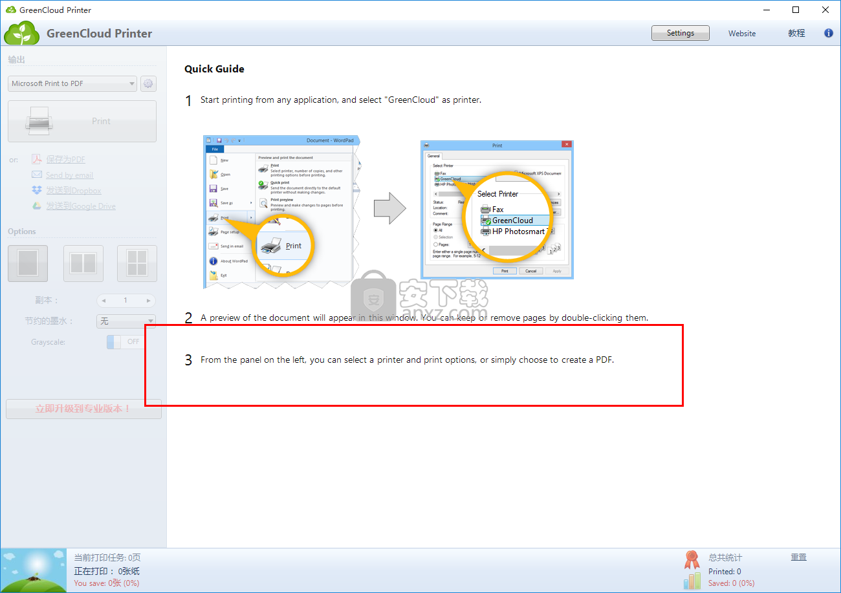Click the envelope icon for Send by email
841x593 pixels.
point(37,175)
